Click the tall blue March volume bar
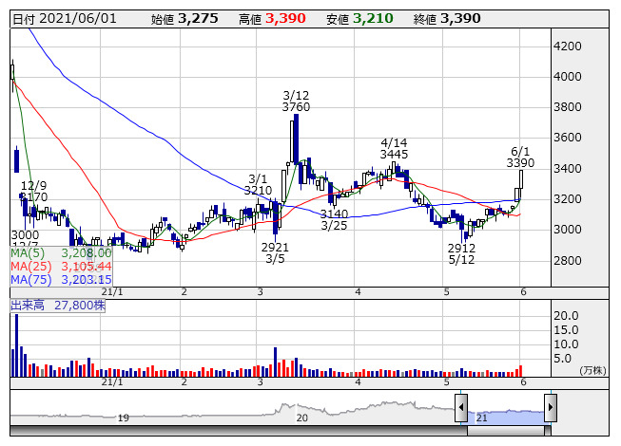The width and height of the screenshot is (621, 446). coord(275,362)
